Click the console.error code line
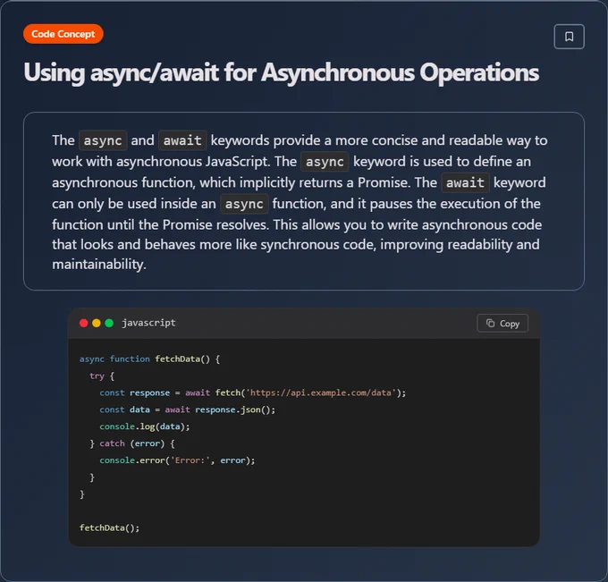Image resolution: width=608 pixels, height=582 pixels. click(177, 460)
